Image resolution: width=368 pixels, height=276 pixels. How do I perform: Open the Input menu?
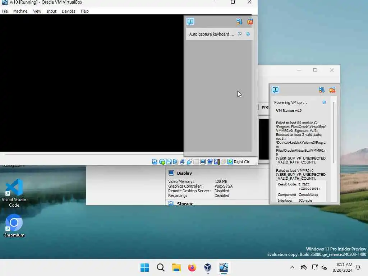coord(51,11)
